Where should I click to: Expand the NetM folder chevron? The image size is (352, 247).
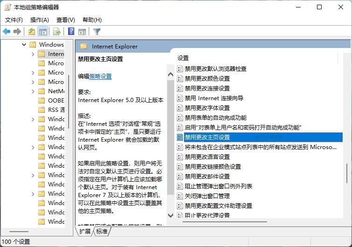(x=33, y=91)
